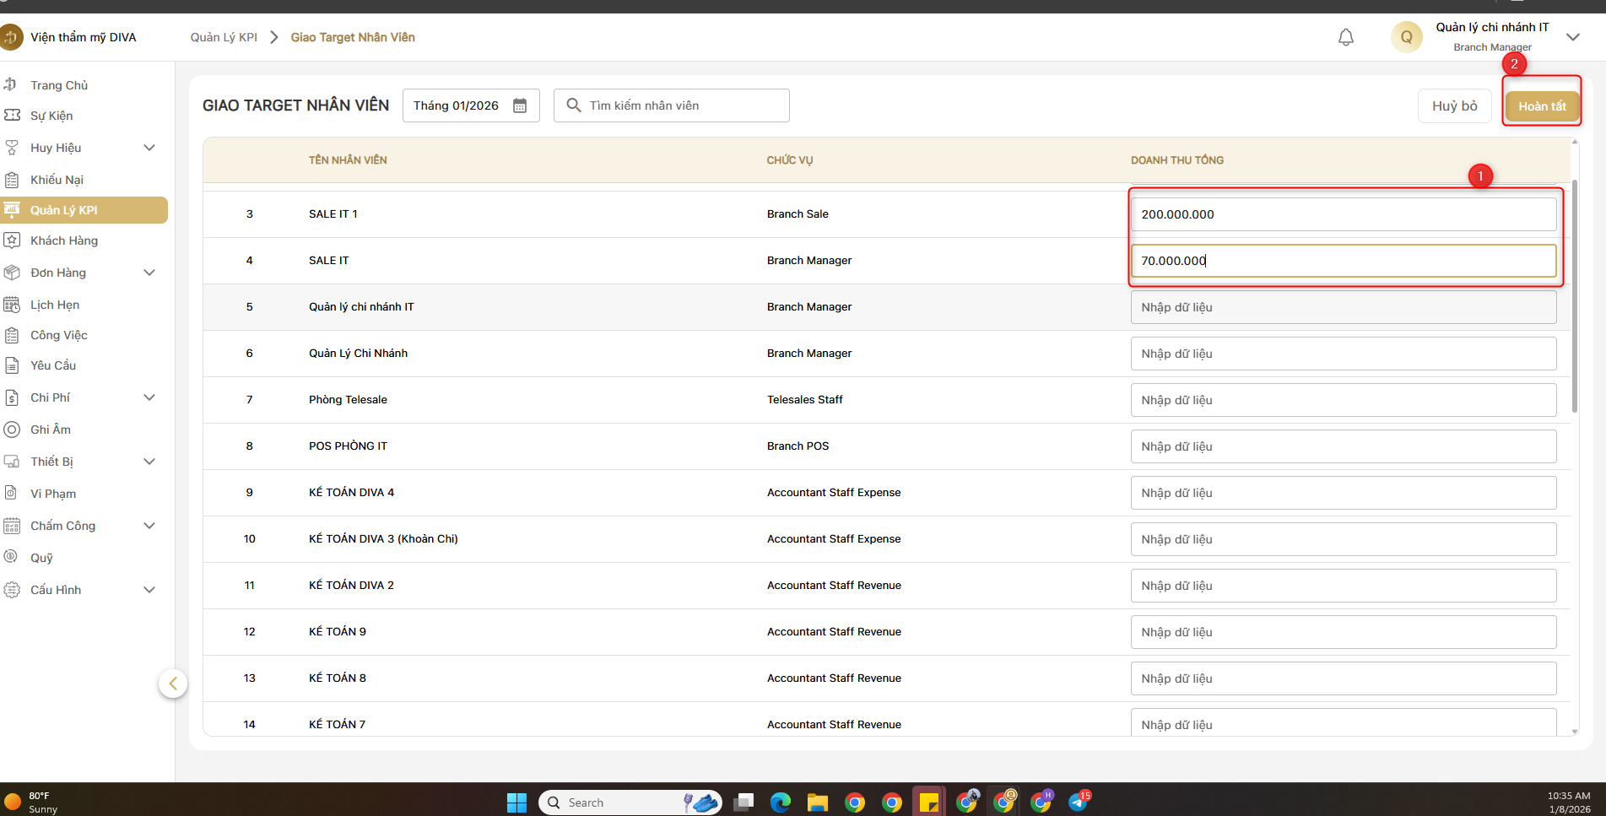Click the Khách Hàng sidebar icon

click(x=12, y=240)
